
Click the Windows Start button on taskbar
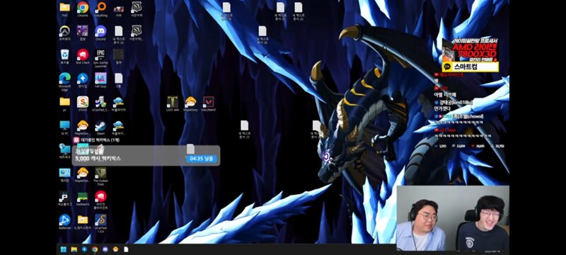coord(64,249)
